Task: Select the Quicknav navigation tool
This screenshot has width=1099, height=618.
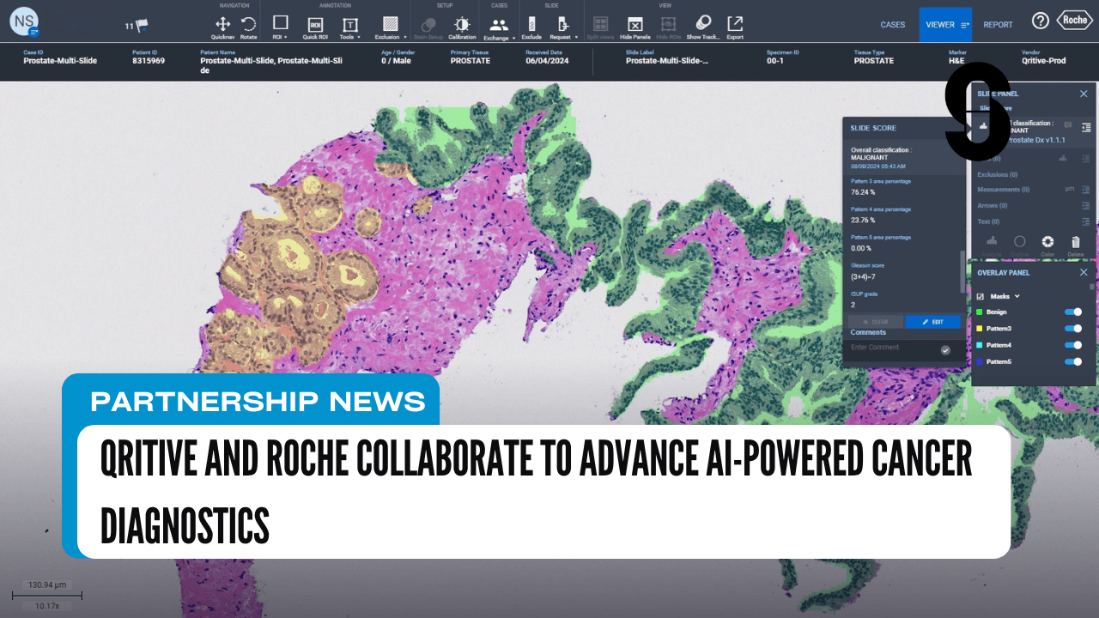Action: pyautogui.click(x=222, y=26)
